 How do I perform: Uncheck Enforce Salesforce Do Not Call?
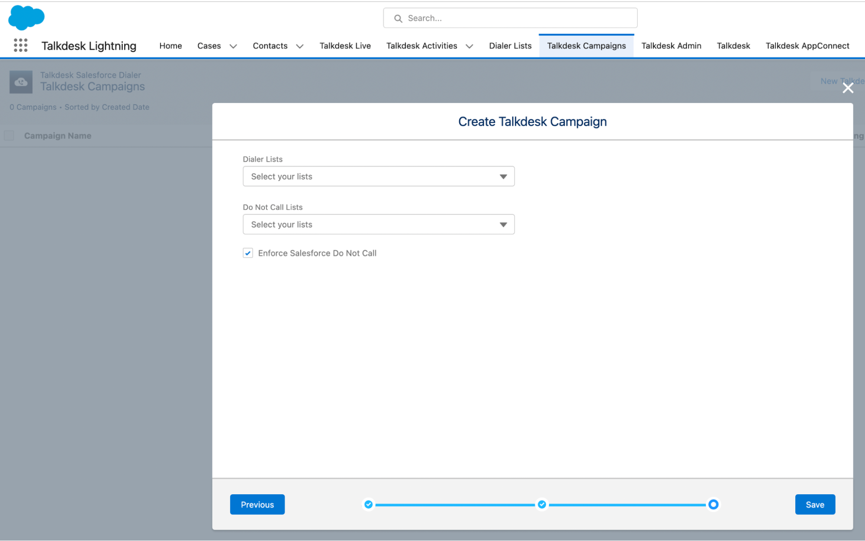[x=248, y=253]
